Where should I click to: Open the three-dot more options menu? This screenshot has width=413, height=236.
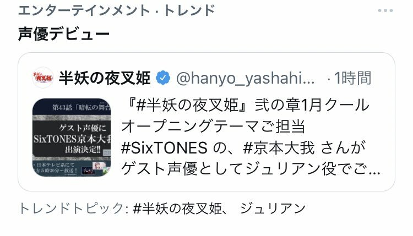385,10
